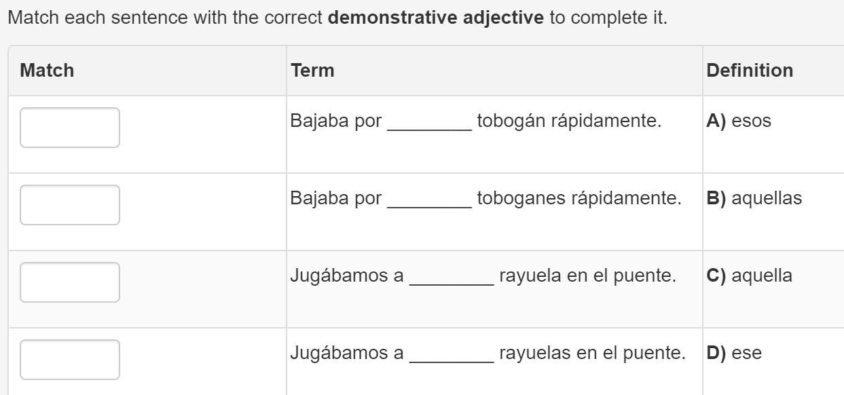844x395 pixels.
Task: Click the match box for the 'tobogán' sentence
Action: [70, 128]
